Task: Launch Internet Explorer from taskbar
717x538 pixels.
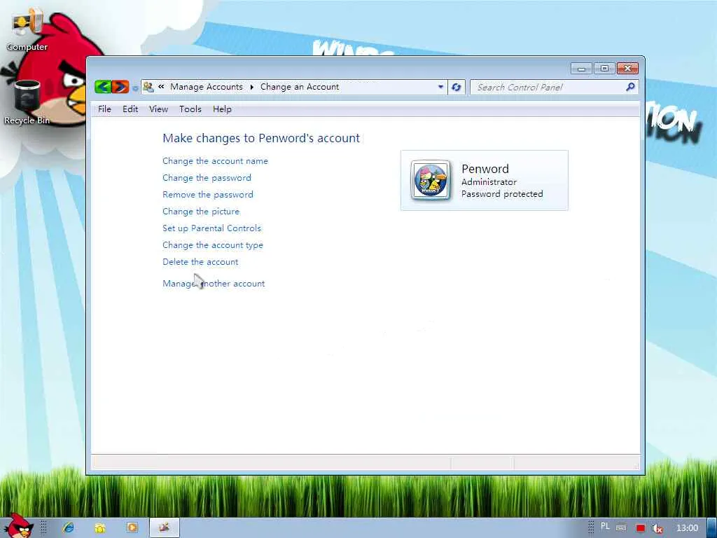Action: [x=69, y=527]
